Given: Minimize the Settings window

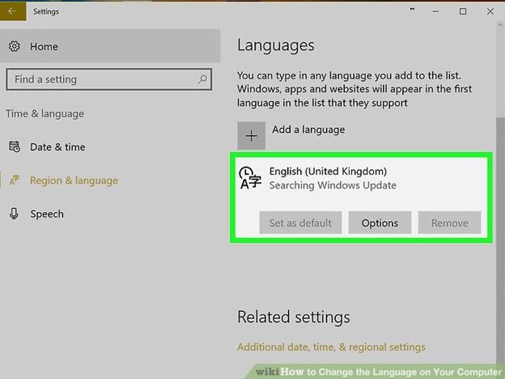Looking at the screenshot, I should 435,11.
